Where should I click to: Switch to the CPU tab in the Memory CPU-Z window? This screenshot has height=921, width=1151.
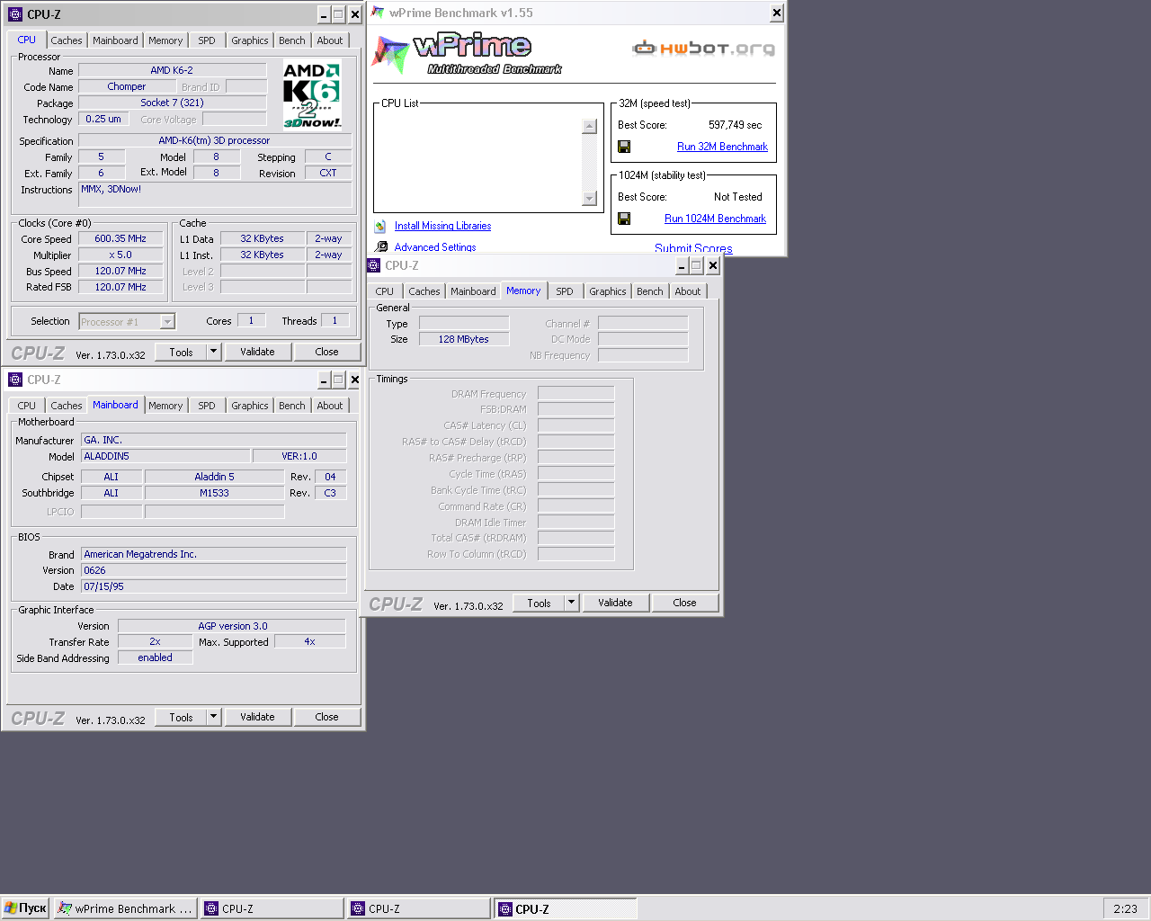[x=385, y=291]
